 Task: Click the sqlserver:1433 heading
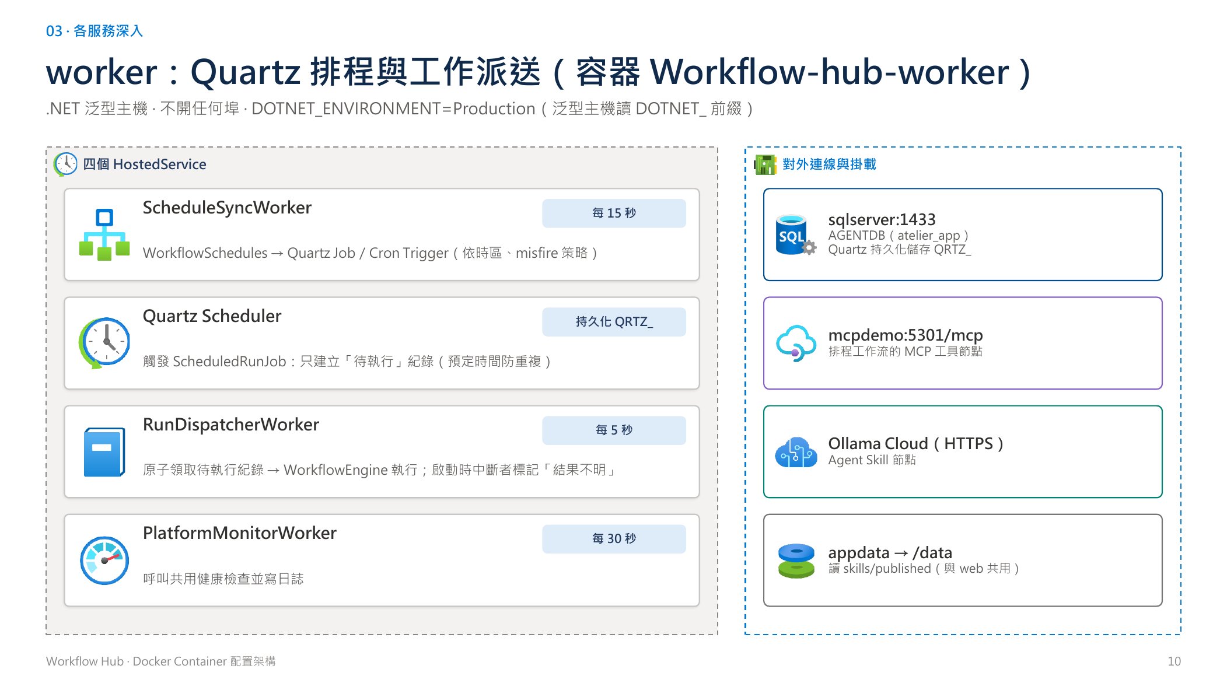tap(882, 219)
